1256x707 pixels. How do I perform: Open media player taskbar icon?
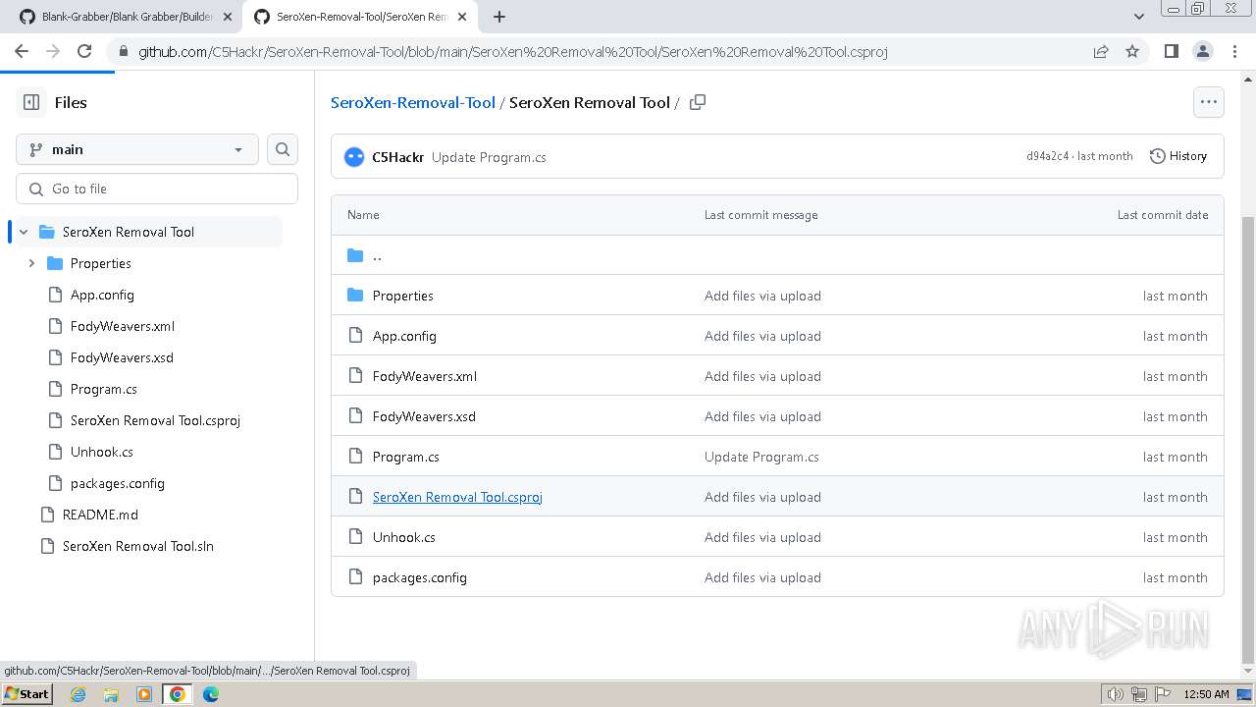(144, 694)
